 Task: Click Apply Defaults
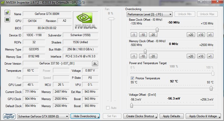tap(172, 116)
